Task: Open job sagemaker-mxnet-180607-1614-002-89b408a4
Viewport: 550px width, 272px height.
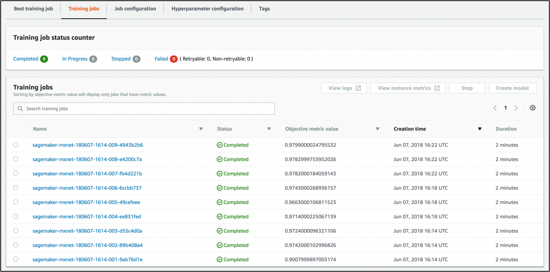Action: [x=88, y=245]
